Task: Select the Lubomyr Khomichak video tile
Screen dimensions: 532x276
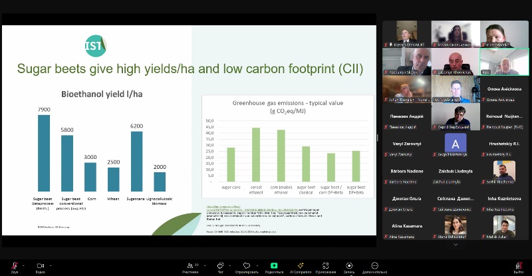Action: [x=456, y=62]
